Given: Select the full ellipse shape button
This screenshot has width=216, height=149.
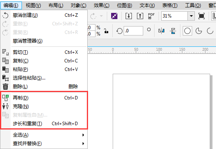Looking at the screenshot, I should (x=187, y=31).
